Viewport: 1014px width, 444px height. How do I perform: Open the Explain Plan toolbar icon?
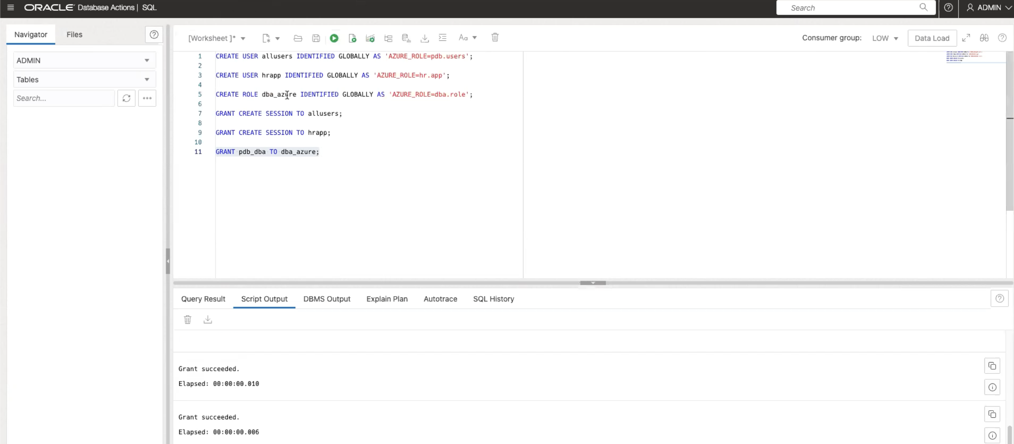[x=388, y=38]
